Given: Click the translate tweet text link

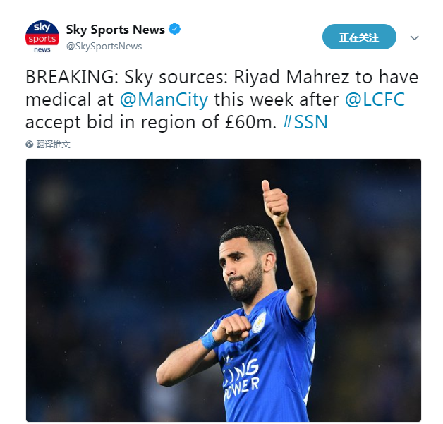Looking at the screenshot, I should pos(54,144).
